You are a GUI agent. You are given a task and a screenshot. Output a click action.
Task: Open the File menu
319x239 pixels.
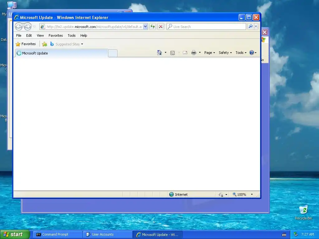[x=19, y=35]
